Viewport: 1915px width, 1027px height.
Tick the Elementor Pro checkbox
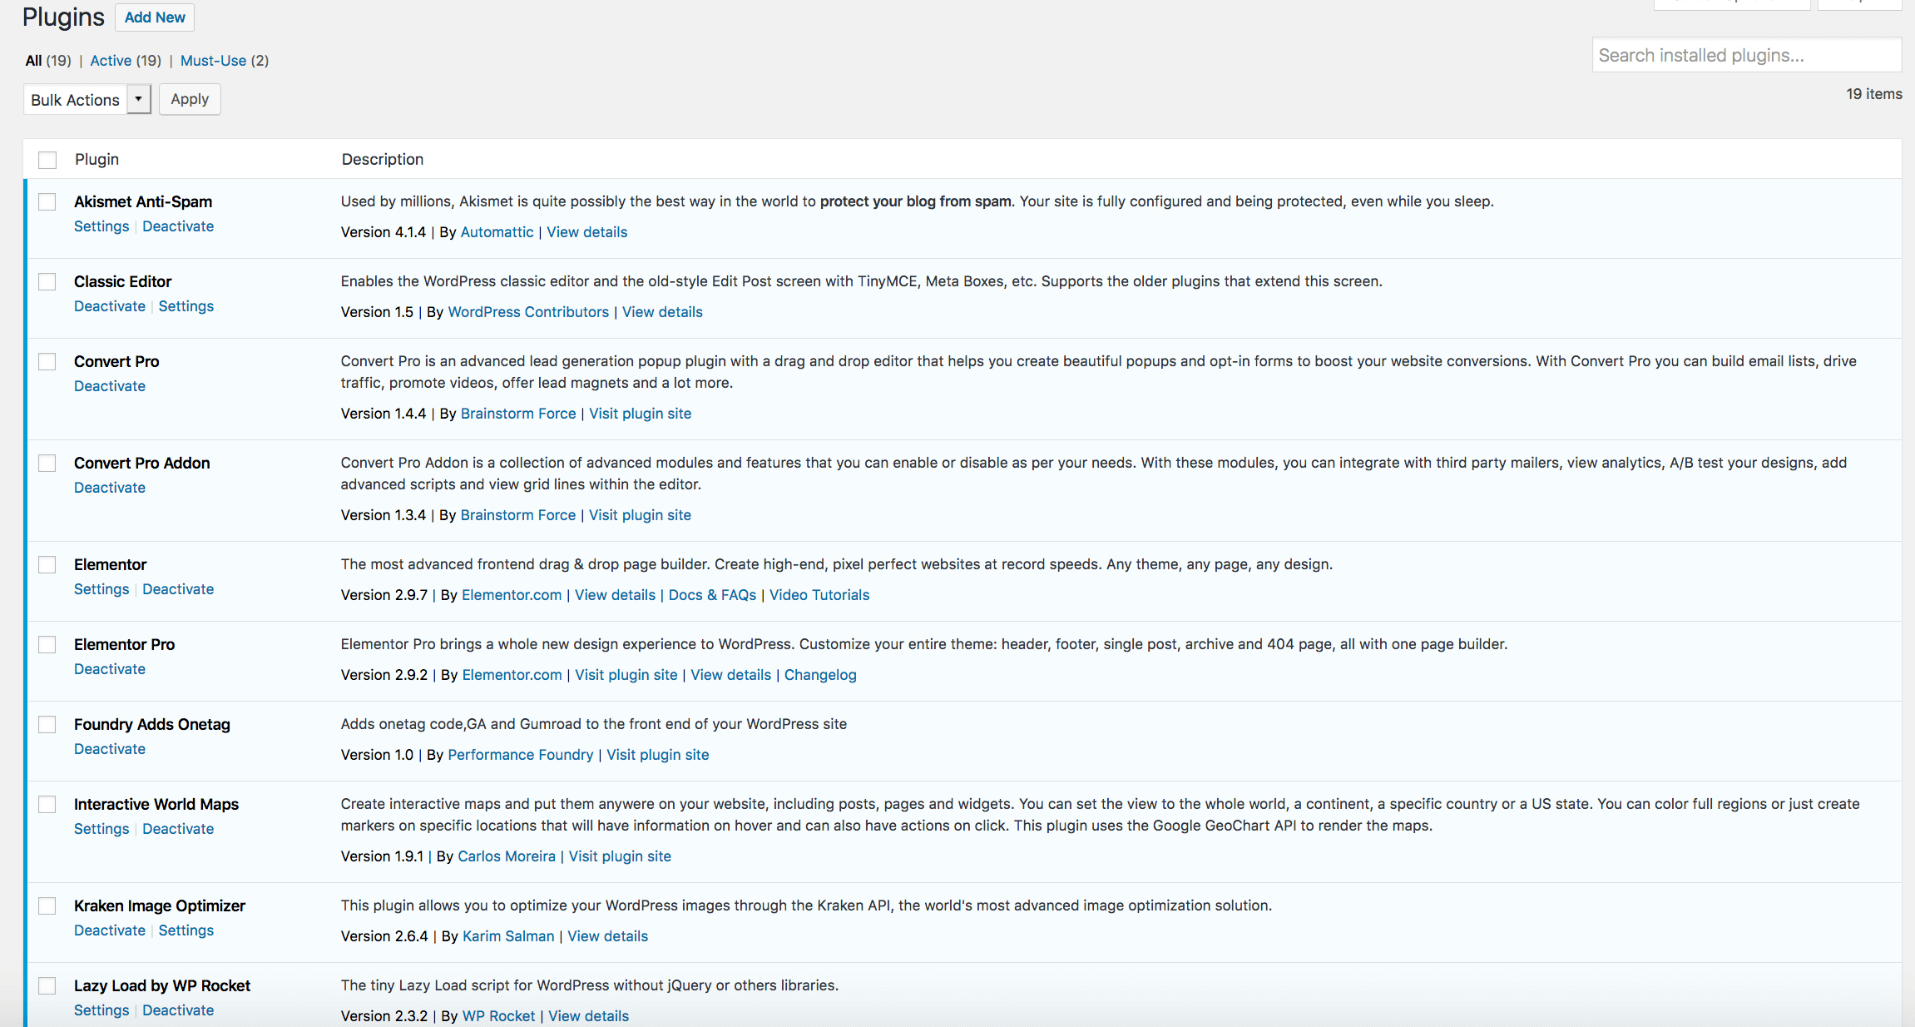tap(47, 645)
